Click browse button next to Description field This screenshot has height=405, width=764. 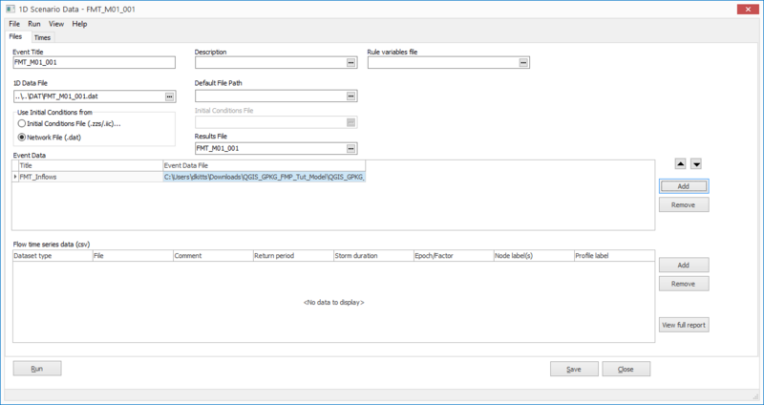pos(350,63)
